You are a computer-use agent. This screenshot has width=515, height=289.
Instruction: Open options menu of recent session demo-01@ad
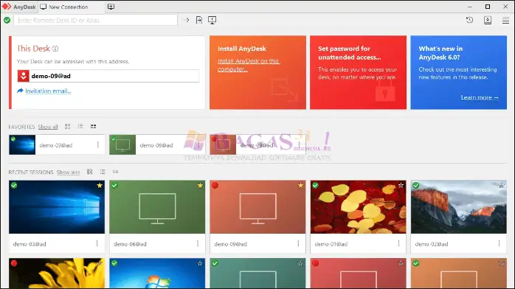click(398, 243)
